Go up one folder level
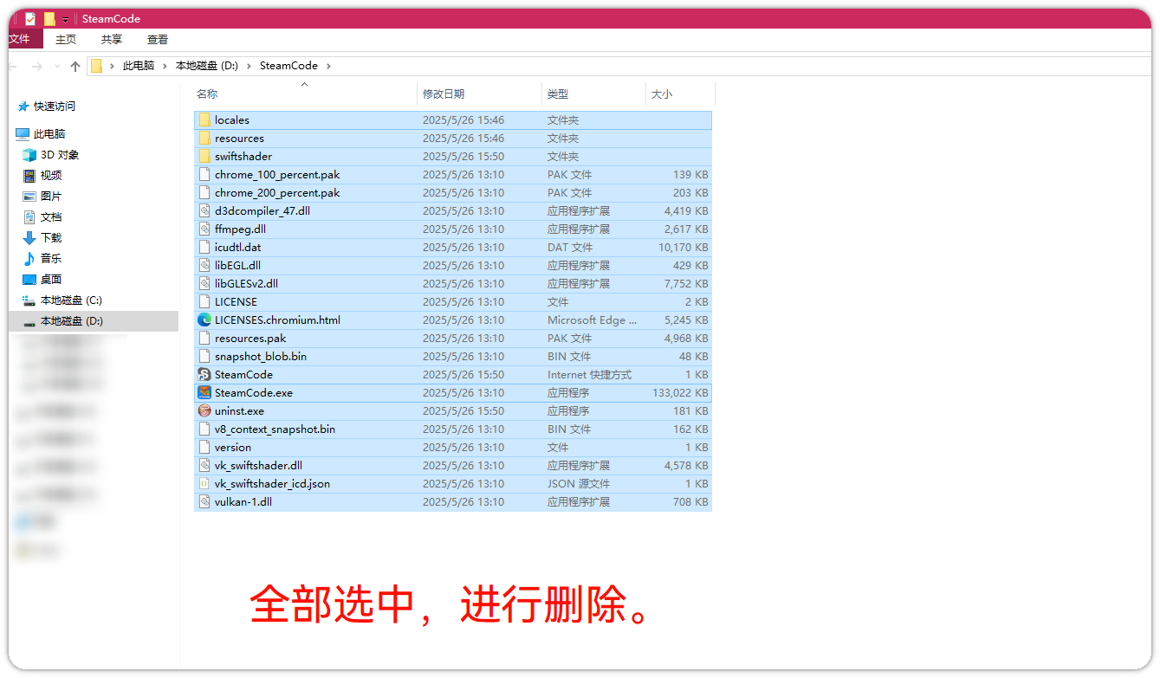 pyautogui.click(x=75, y=66)
